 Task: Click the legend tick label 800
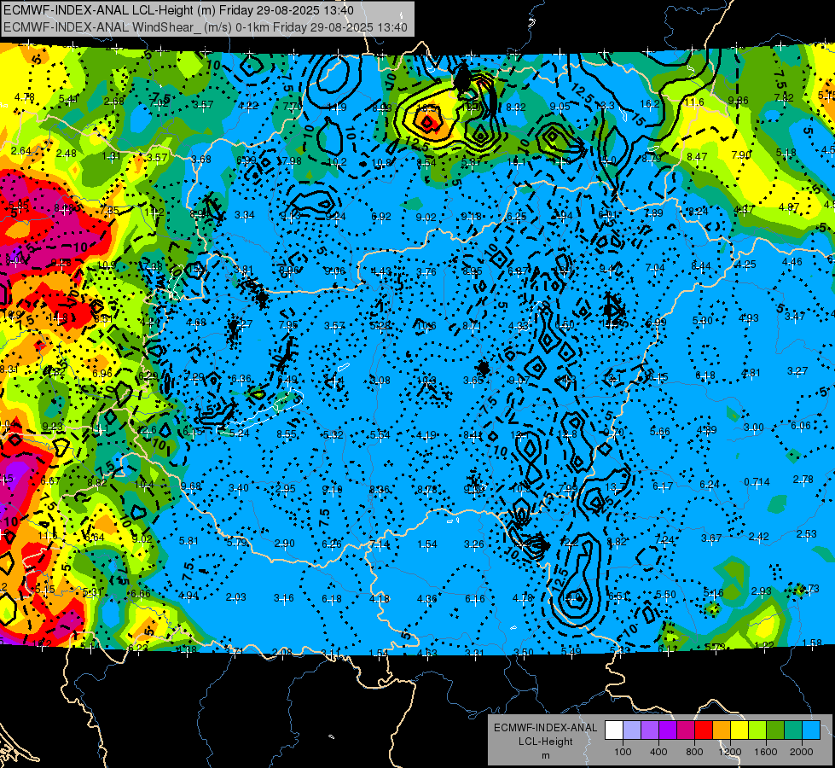click(694, 752)
